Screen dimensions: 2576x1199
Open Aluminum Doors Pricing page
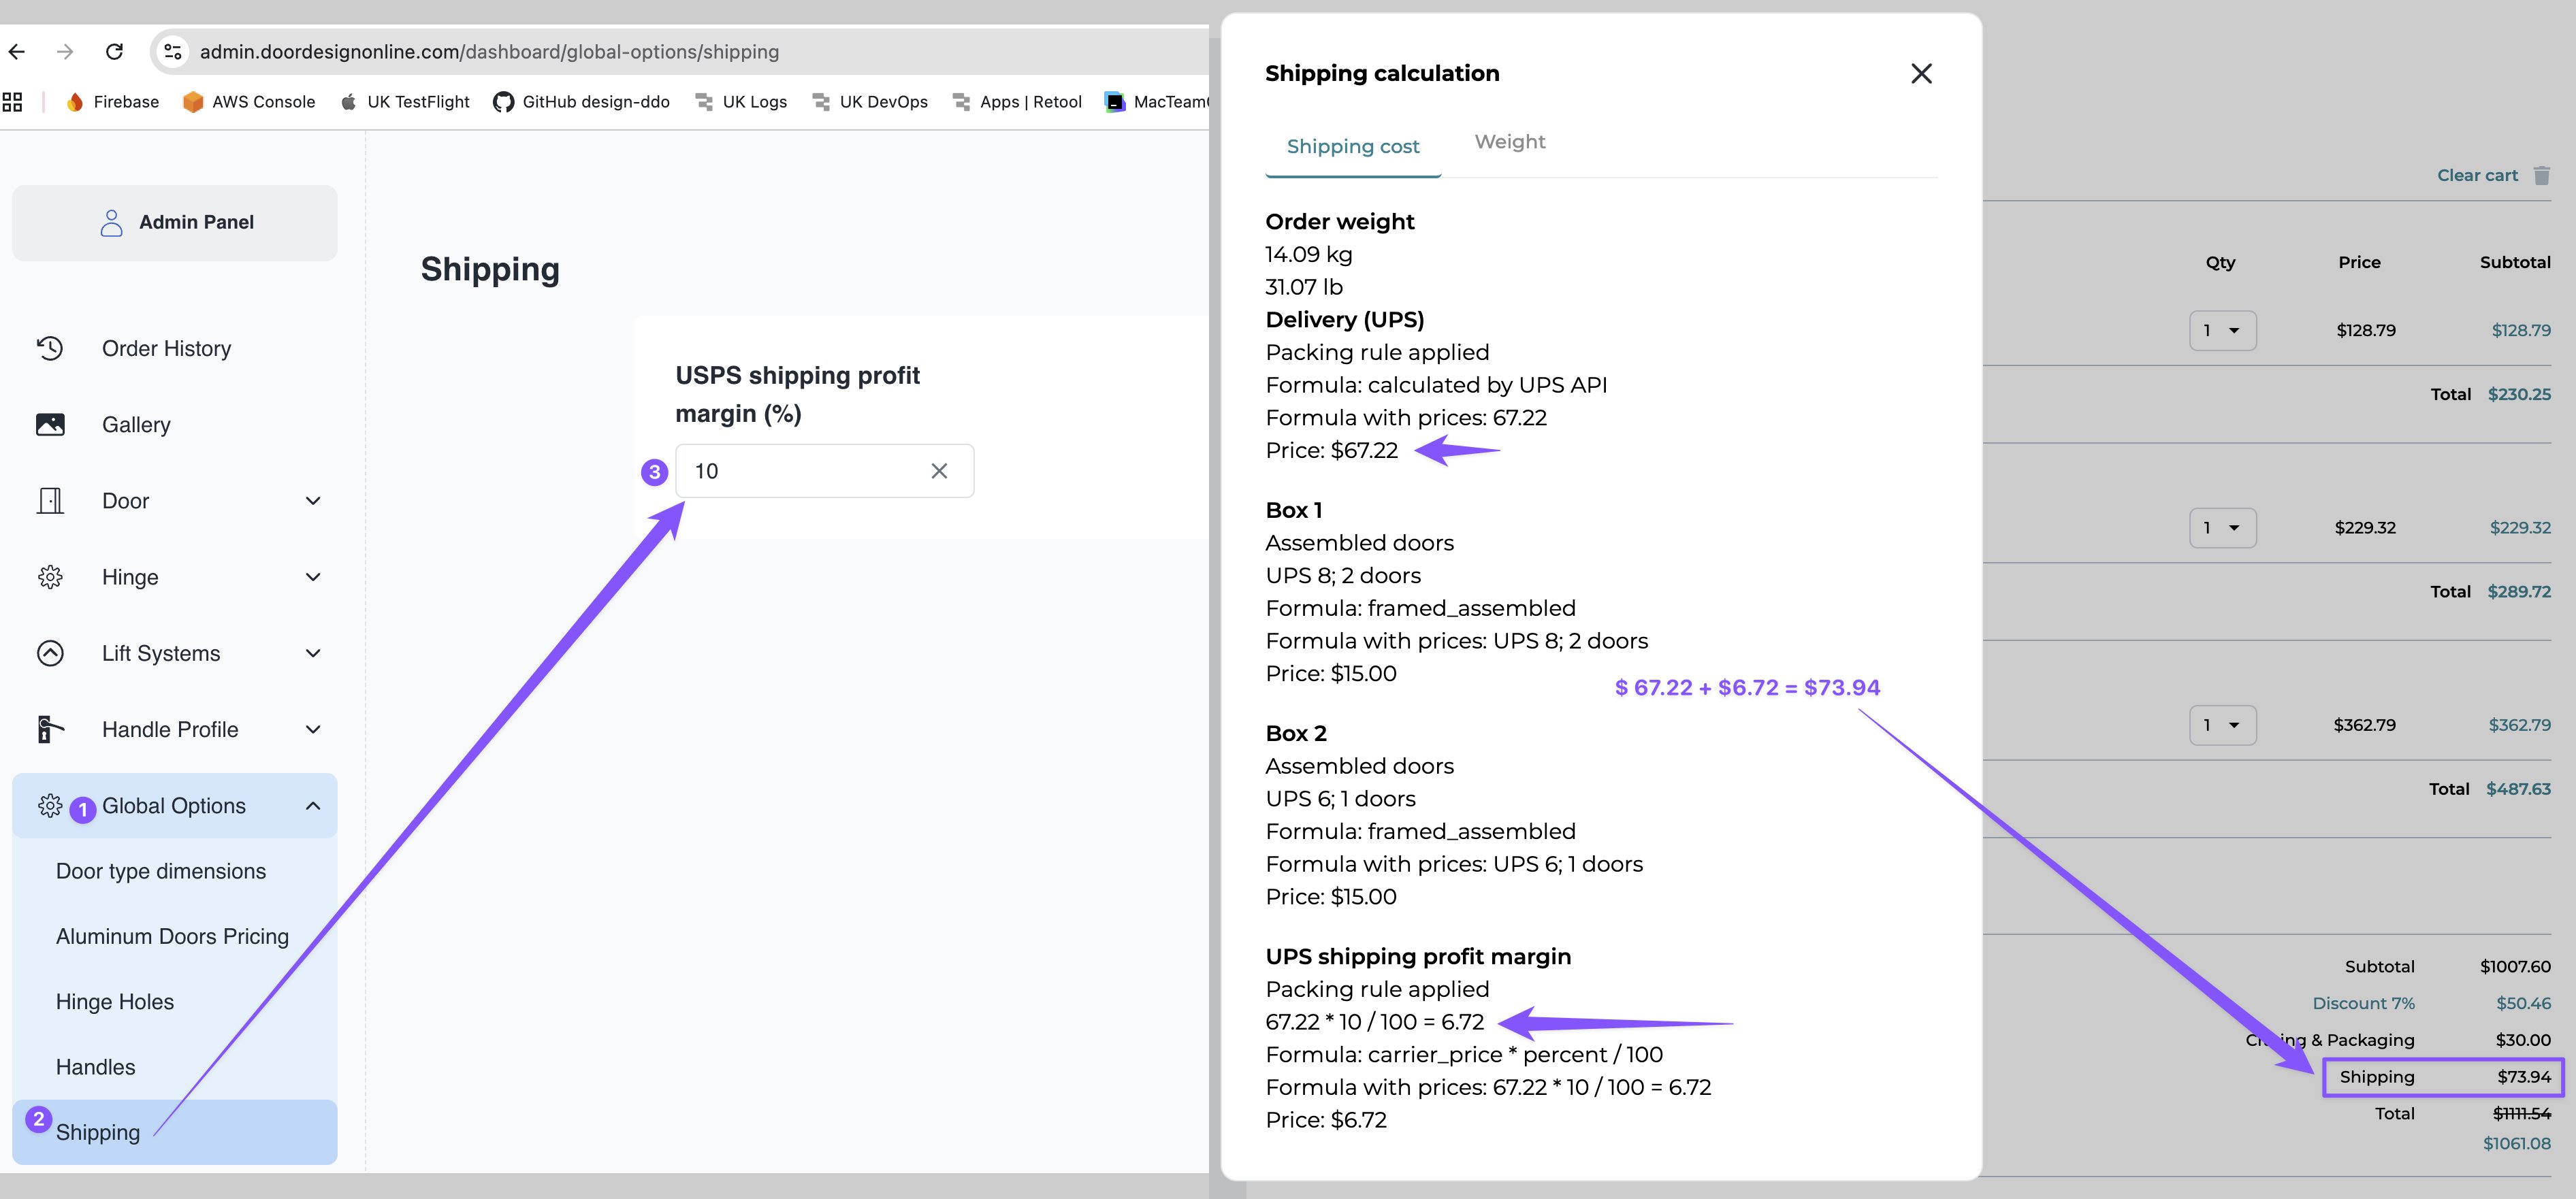pyautogui.click(x=172, y=936)
